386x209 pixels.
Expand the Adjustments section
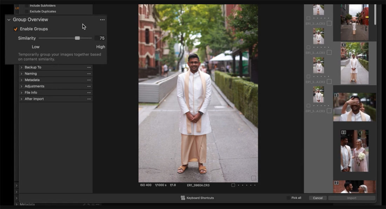point(22,86)
